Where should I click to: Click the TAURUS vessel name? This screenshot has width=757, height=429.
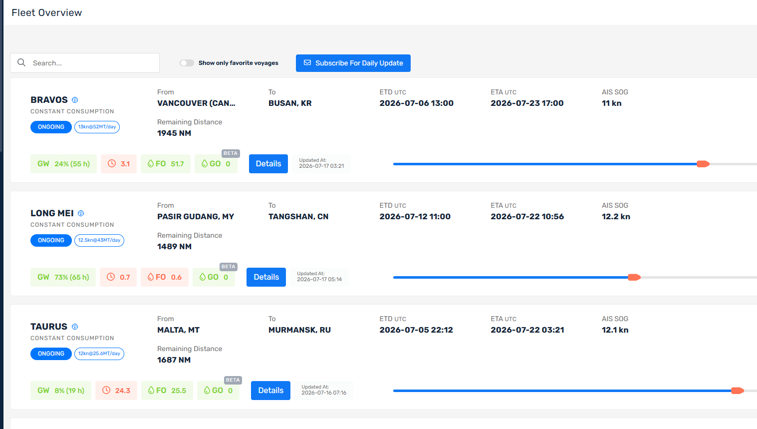tap(49, 327)
